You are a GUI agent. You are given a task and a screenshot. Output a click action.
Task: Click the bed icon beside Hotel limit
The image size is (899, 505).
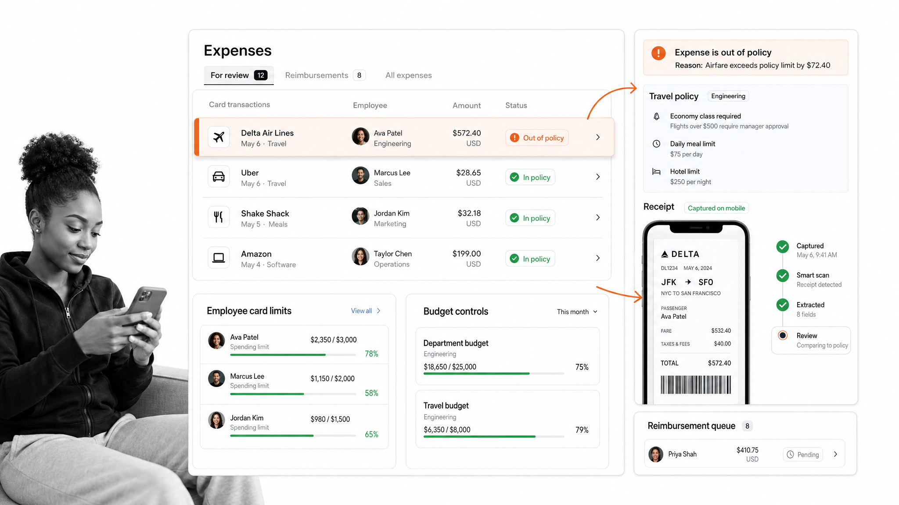coord(656,172)
